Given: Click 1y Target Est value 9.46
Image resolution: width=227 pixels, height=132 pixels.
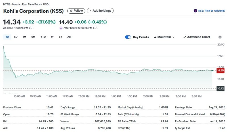Looking at the screenshot, I should pyautogui.click(x=222, y=128).
